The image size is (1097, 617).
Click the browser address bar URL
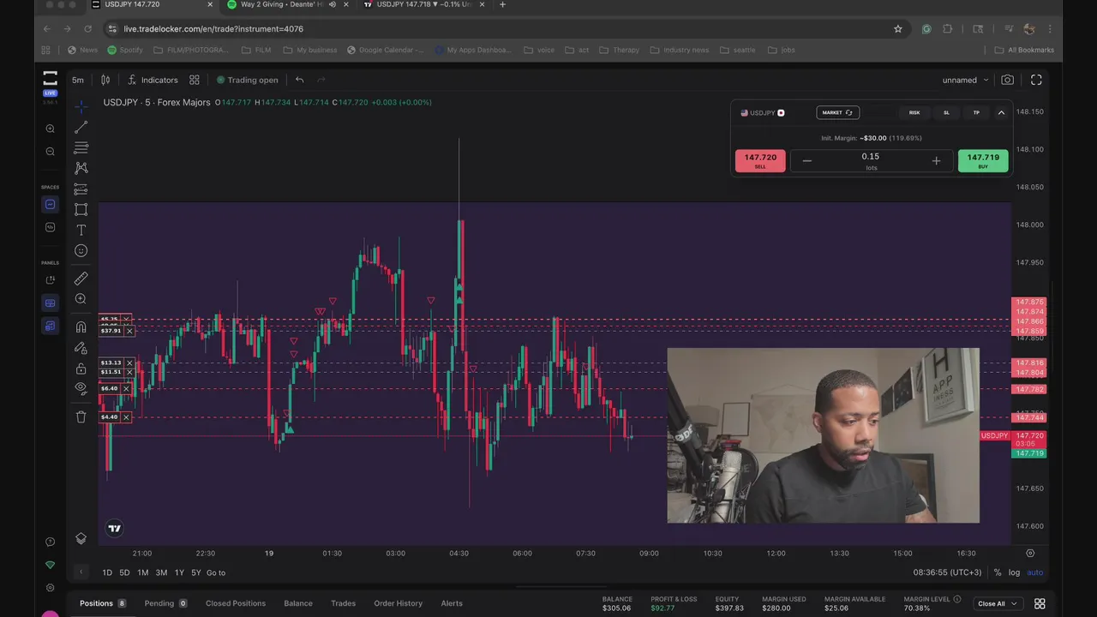pos(213,28)
